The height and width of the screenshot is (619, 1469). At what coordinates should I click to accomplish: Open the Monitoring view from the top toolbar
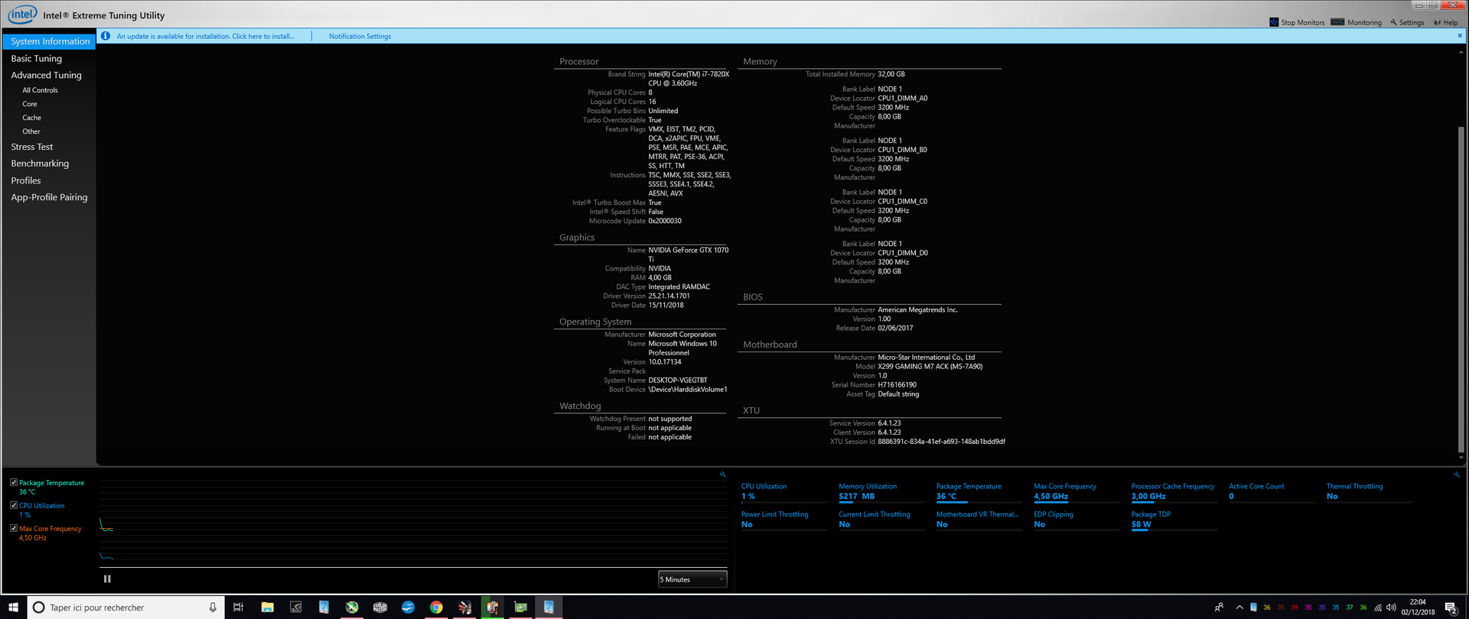click(1357, 22)
